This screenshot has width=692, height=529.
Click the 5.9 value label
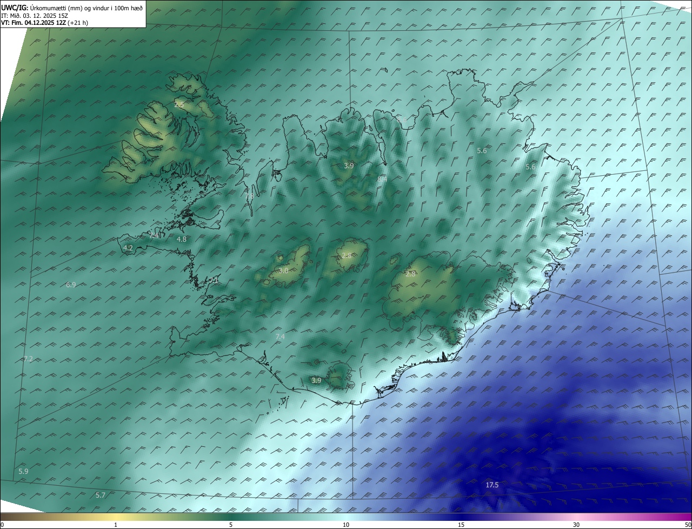click(x=23, y=472)
